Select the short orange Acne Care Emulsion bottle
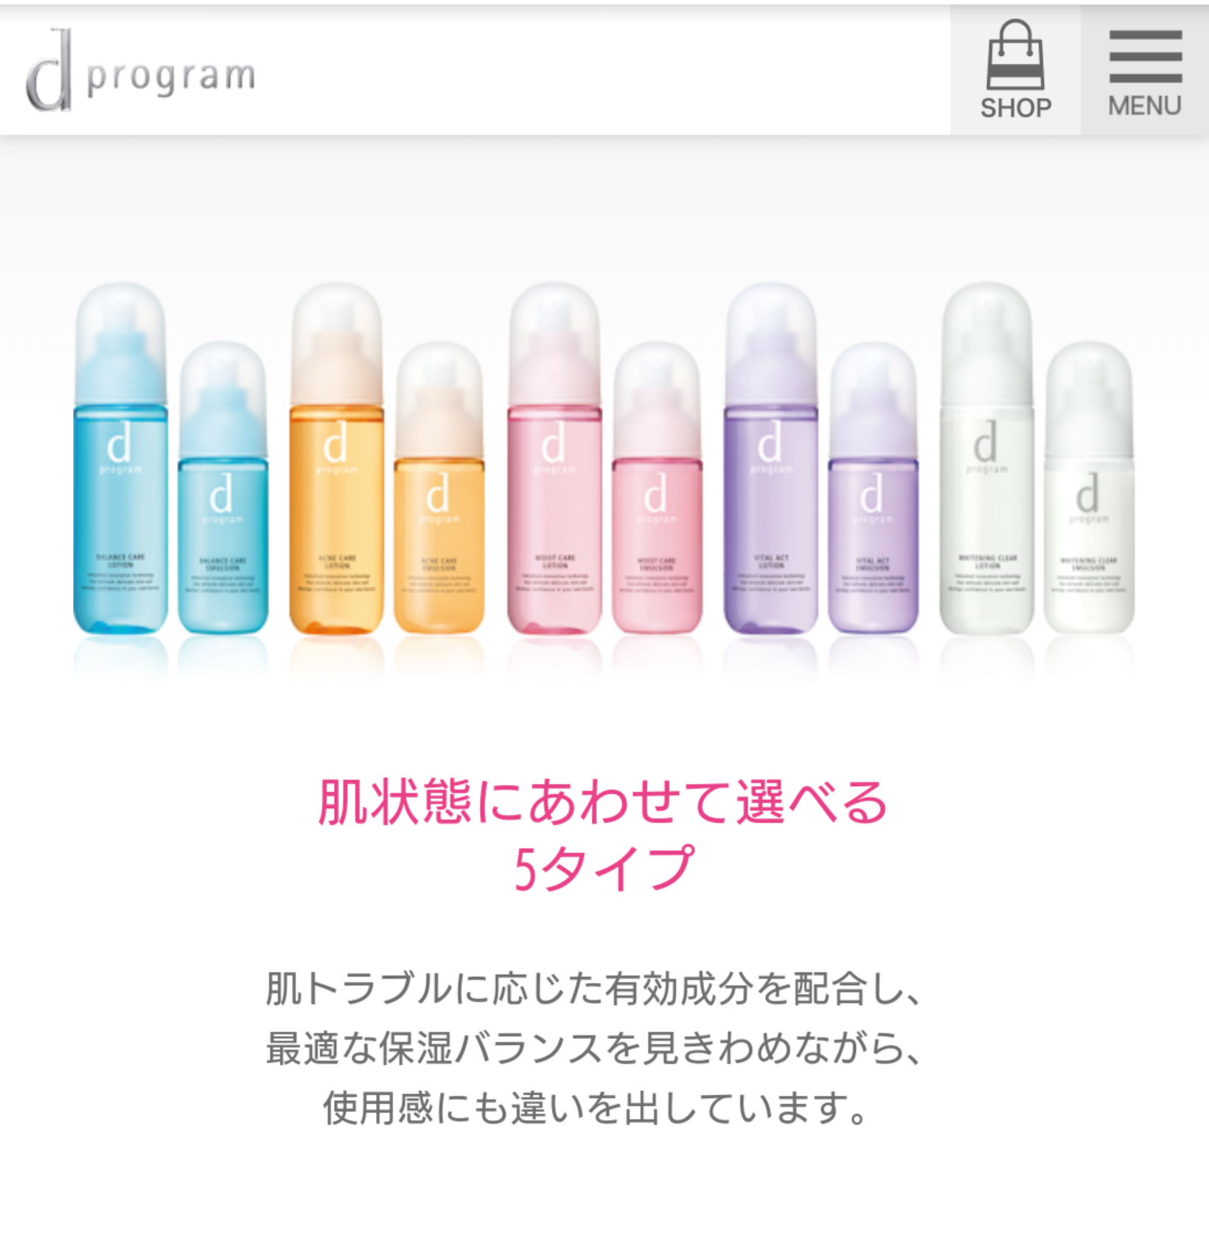This screenshot has height=1241, width=1209. point(439,487)
